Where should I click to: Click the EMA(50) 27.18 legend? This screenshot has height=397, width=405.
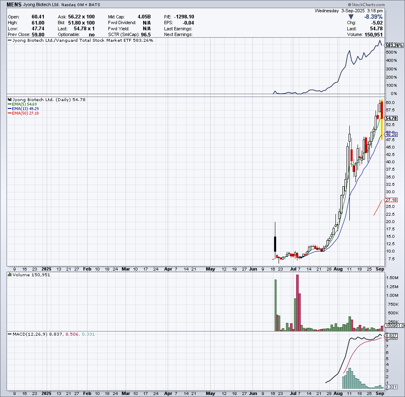pyautogui.click(x=23, y=113)
